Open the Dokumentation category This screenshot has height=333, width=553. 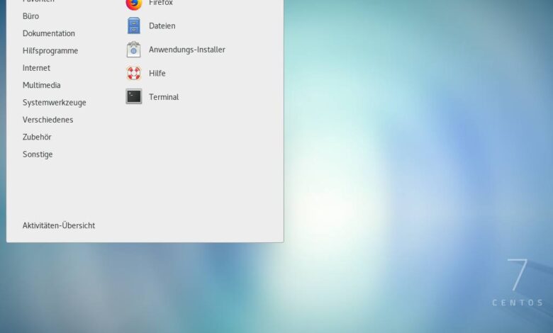pyautogui.click(x=48, y=33)
